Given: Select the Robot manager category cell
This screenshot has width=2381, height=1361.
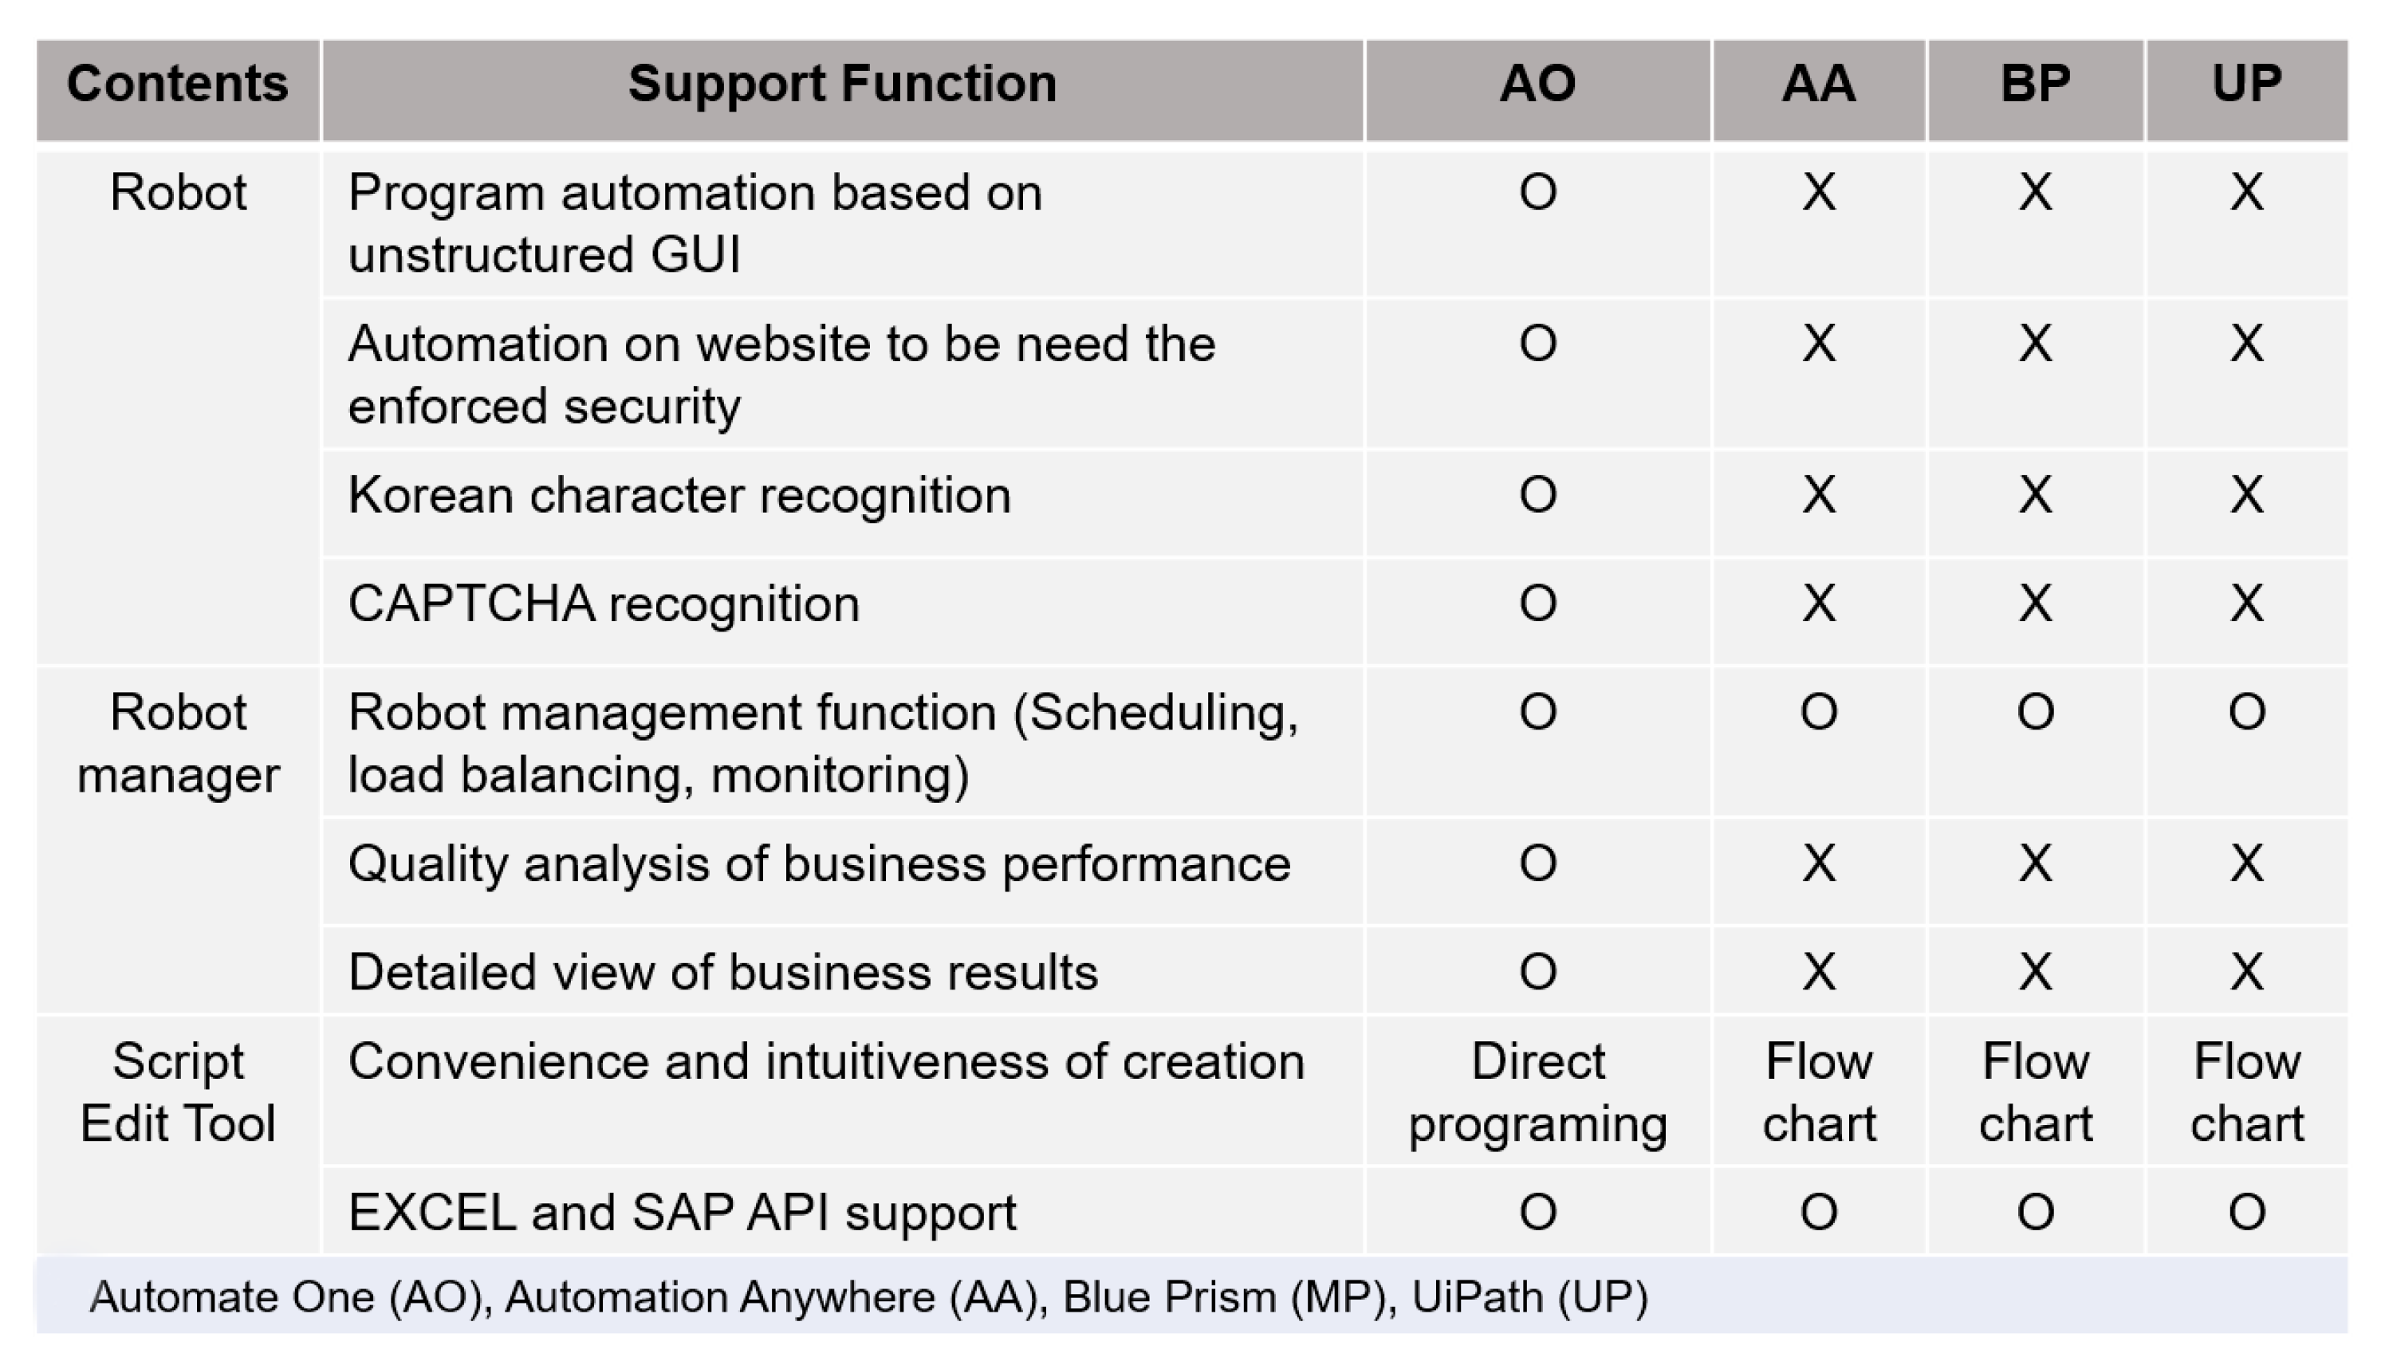Looking at the screenshot, I should tap(178, 744).
